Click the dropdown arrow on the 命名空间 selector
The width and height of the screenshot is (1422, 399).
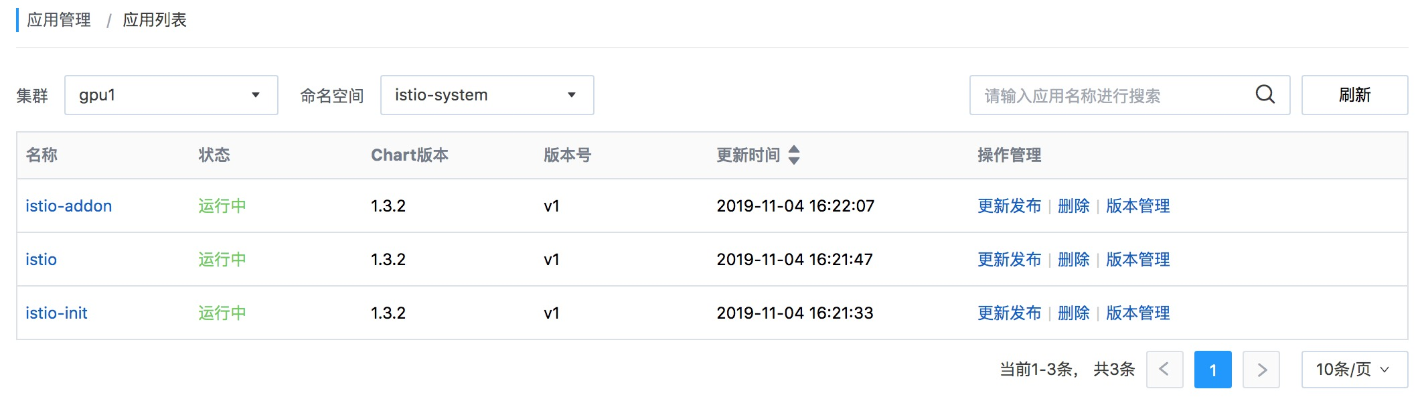572,95
